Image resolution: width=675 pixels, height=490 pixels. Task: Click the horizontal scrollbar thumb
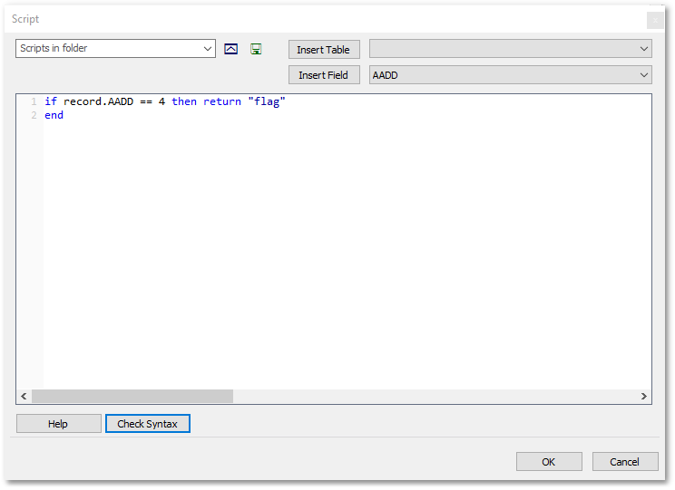[x=132, y=397]
